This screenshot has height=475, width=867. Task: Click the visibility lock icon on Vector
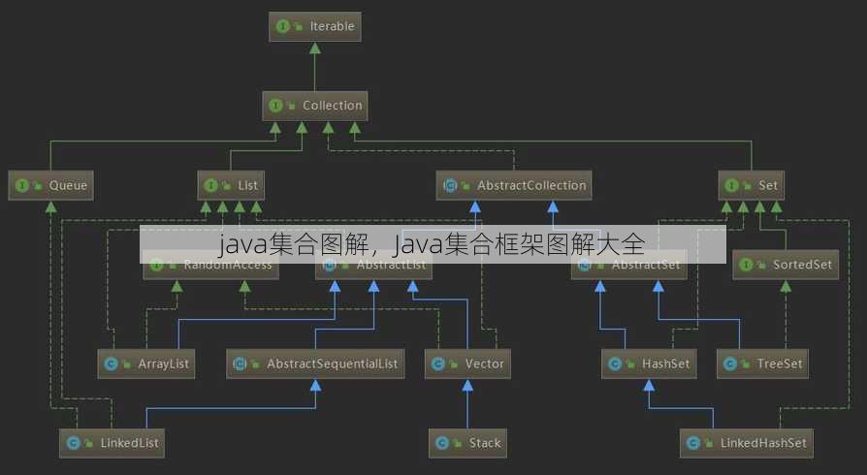454,364
